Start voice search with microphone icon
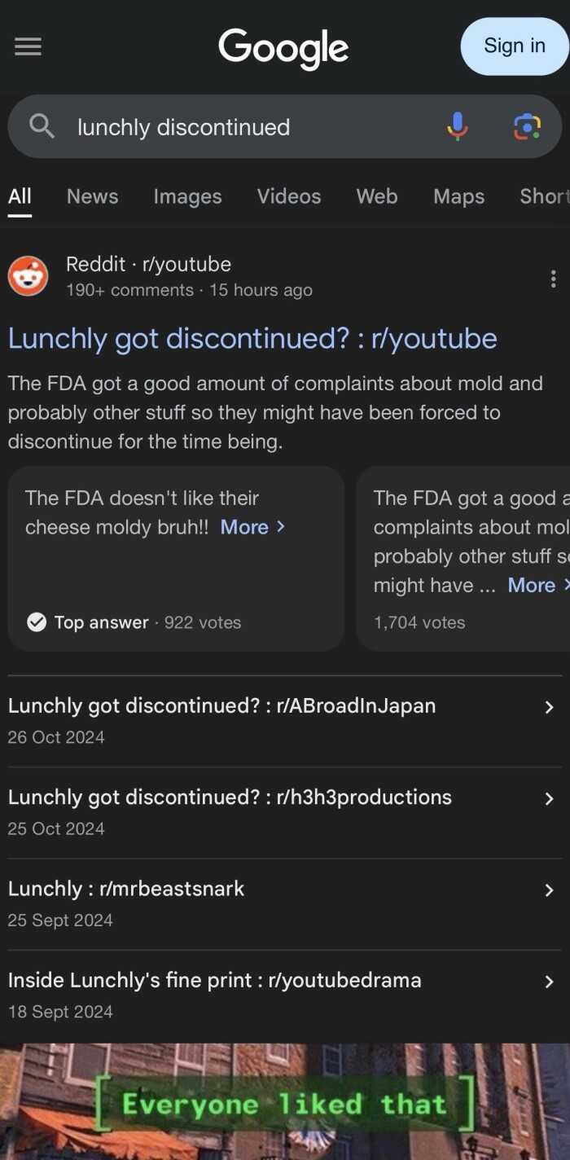This screenshot has width=570, height=1160. (x=458, y=126)
